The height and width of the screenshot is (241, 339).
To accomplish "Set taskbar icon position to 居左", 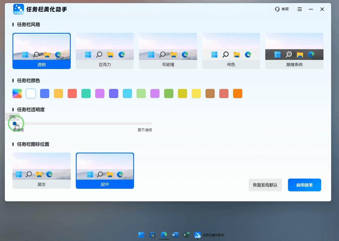I will click(x=42, y=171).
